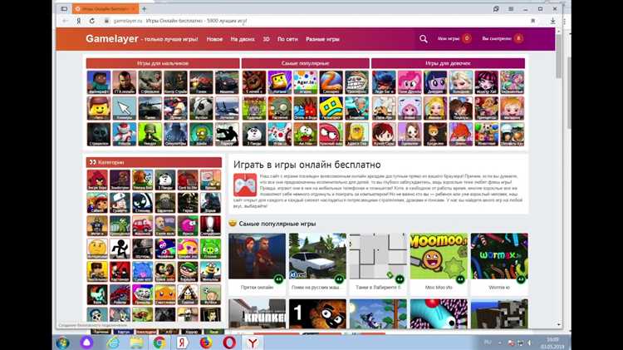Open the 3D games menu item
This screenshot has height=350, width=623.
click(266, 39)
